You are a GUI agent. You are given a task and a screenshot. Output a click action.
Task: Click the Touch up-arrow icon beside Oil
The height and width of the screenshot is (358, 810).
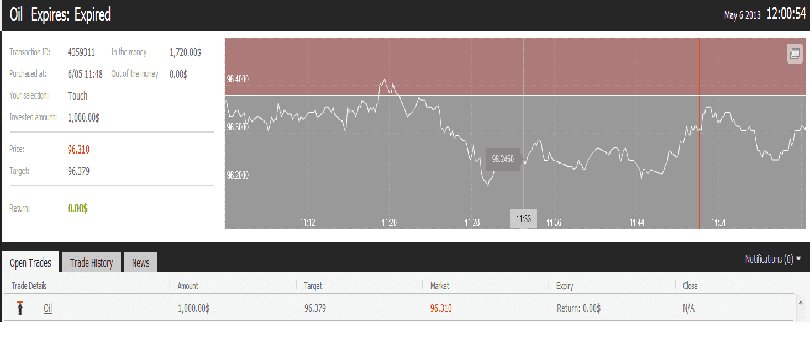tap(20, 308)
